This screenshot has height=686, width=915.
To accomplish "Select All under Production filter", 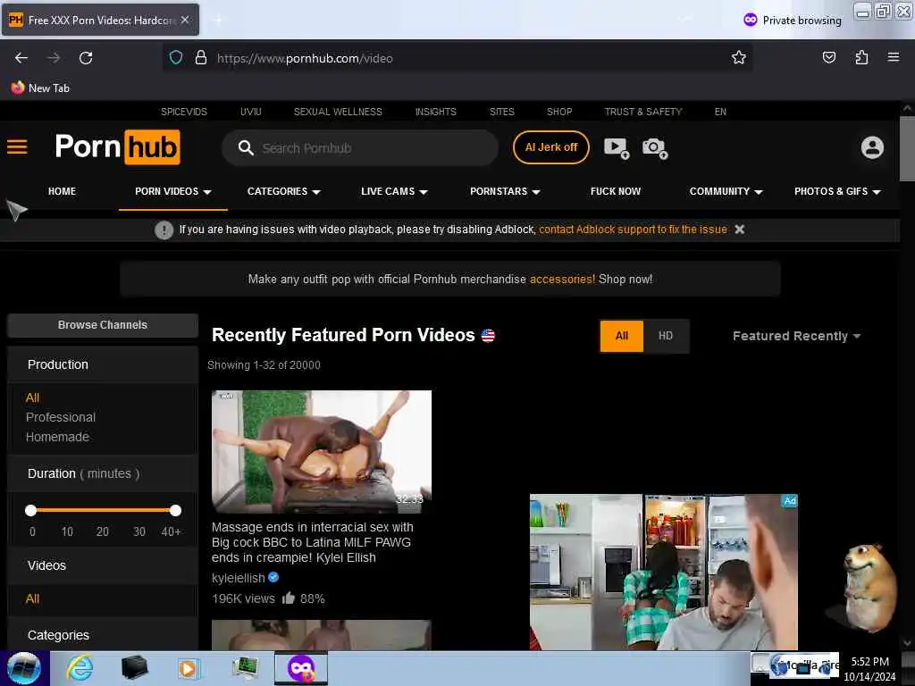I will (x=32, y=397).
